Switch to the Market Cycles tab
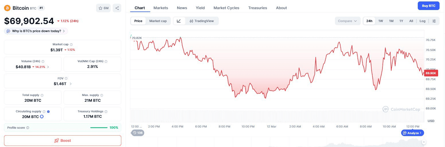This screenshot has width=445, height=147. (226, 8)
